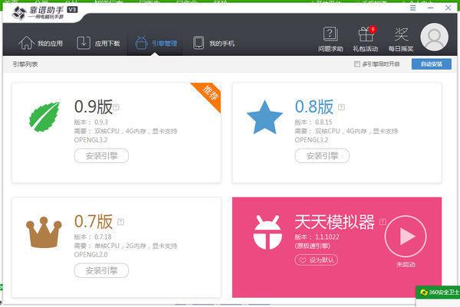
Task: Open the 我的应用 tab
Action: click(41, 43)
